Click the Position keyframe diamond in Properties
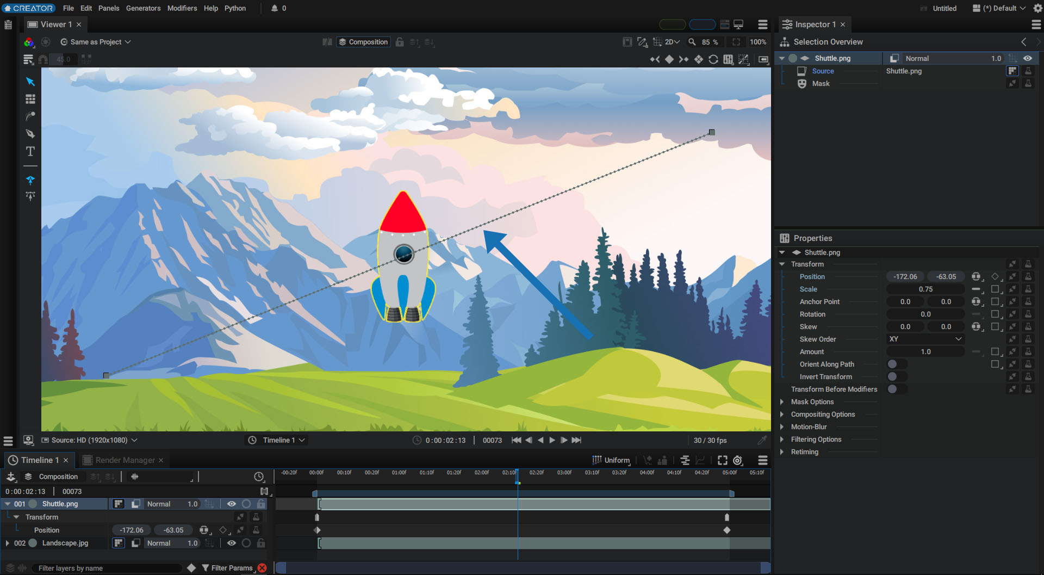Viewport: 1044px width, 575px height. pyautogui.click(x=995, y=276)
